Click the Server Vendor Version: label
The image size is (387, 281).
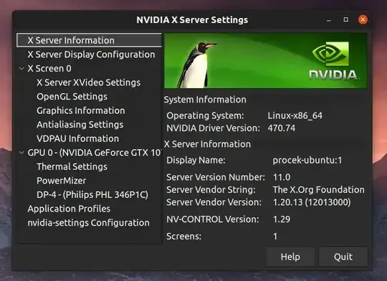coord(214,202)
